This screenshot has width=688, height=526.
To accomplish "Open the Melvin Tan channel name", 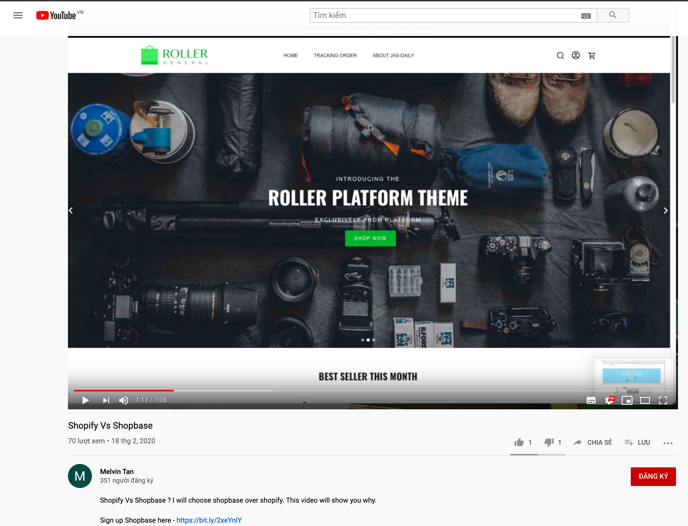I will click(x=117, y=471).
